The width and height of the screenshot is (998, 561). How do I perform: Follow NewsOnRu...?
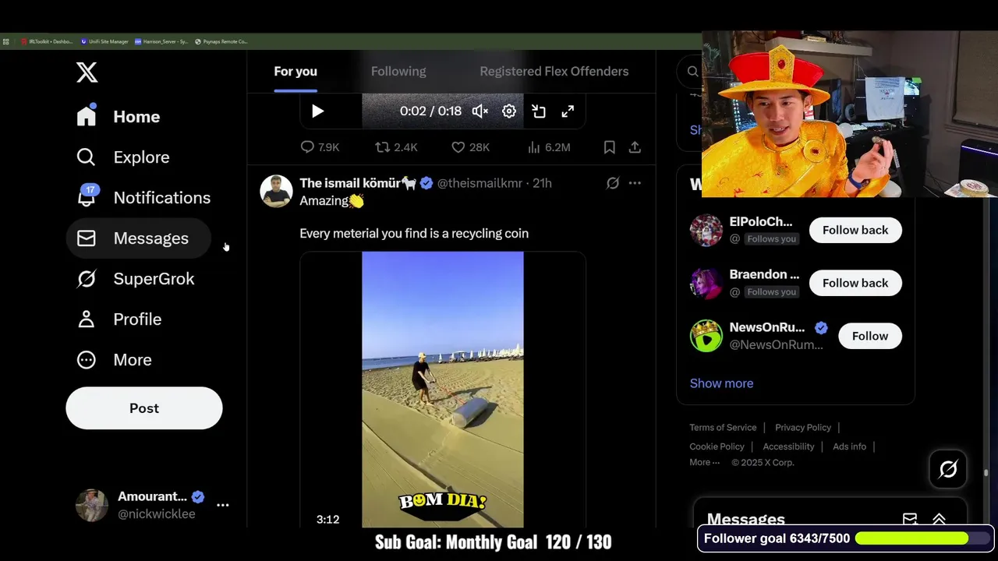click(870, 336)
